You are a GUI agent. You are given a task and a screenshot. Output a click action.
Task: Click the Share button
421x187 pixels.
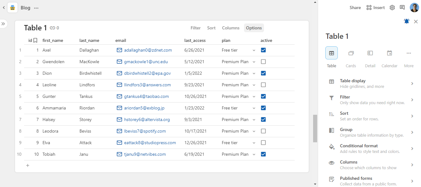click(x=355, y=8)
